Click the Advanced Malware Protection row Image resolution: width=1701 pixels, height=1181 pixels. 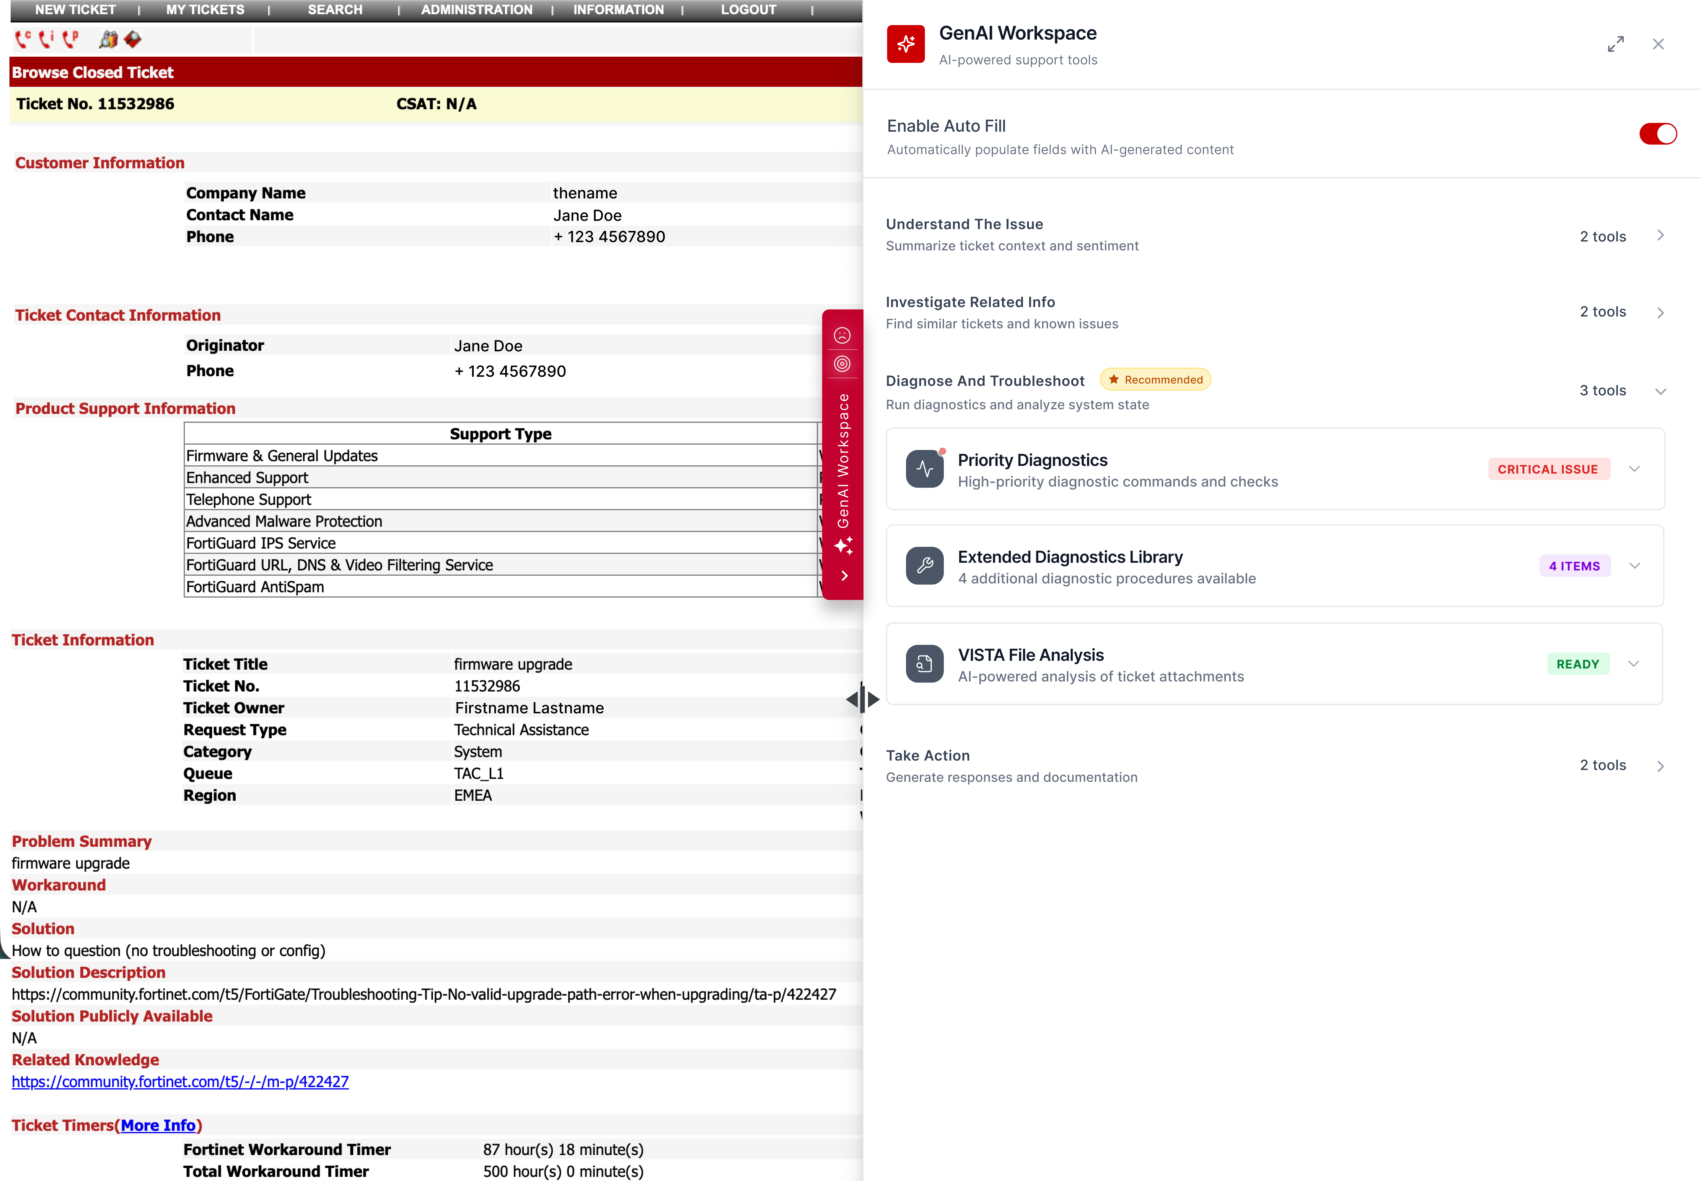click(x=500, y=521)
